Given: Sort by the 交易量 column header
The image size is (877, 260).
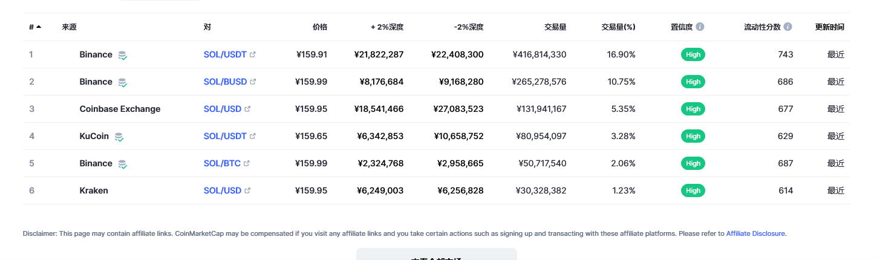Looking at the screenshot, I should (555, 27).
